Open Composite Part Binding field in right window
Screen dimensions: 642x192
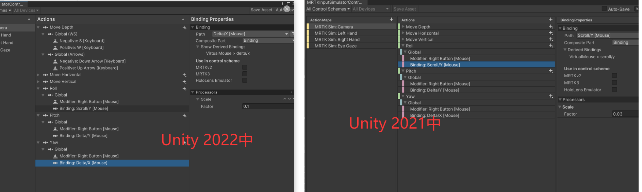(x=625, y=42)
